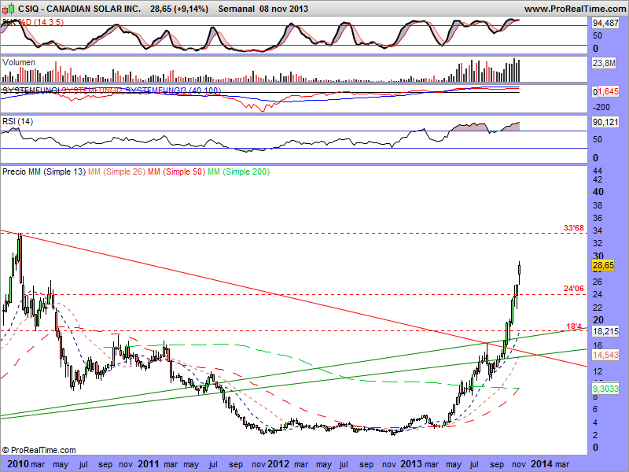629x472 pixels.
Task: Select the MM (Simple 200) legend entry
Action: (239, 171)
